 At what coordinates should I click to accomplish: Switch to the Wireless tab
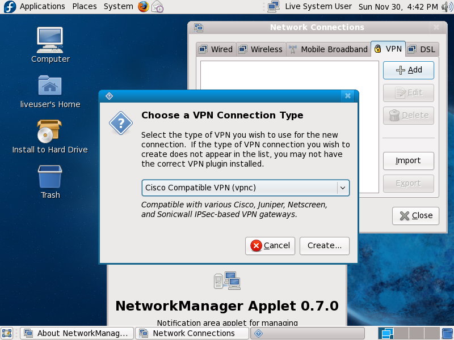pos(260,49)
